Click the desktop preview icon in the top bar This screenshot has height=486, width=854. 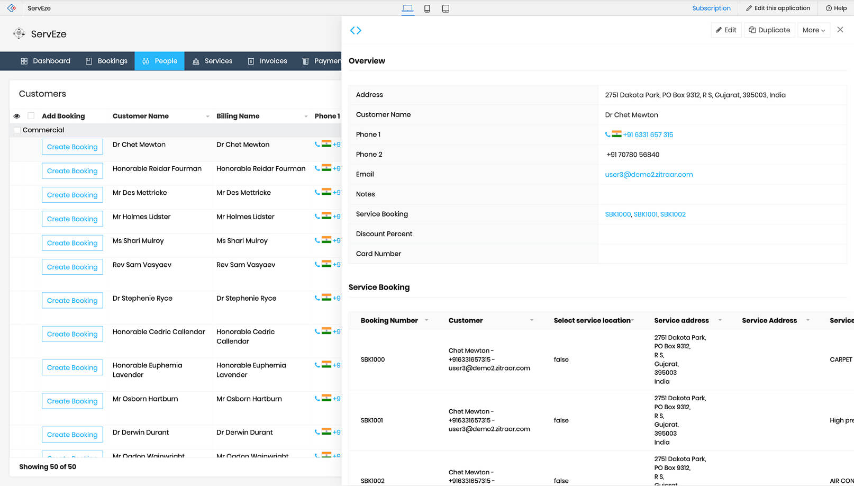coord(407,8)
